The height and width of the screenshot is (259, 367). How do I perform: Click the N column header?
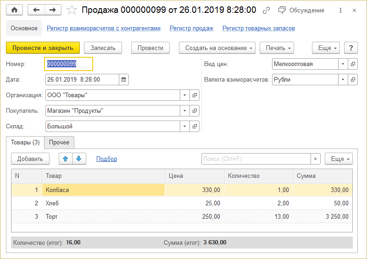(x=27, y=176)
